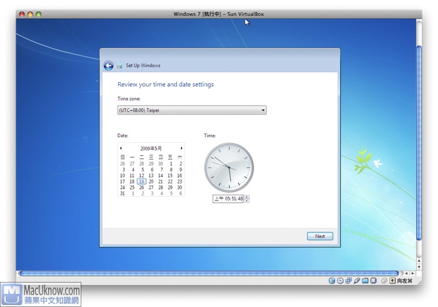Increase time with the spinner up arrow
This screenshot has height=307, width=438.
coord(247,197)
